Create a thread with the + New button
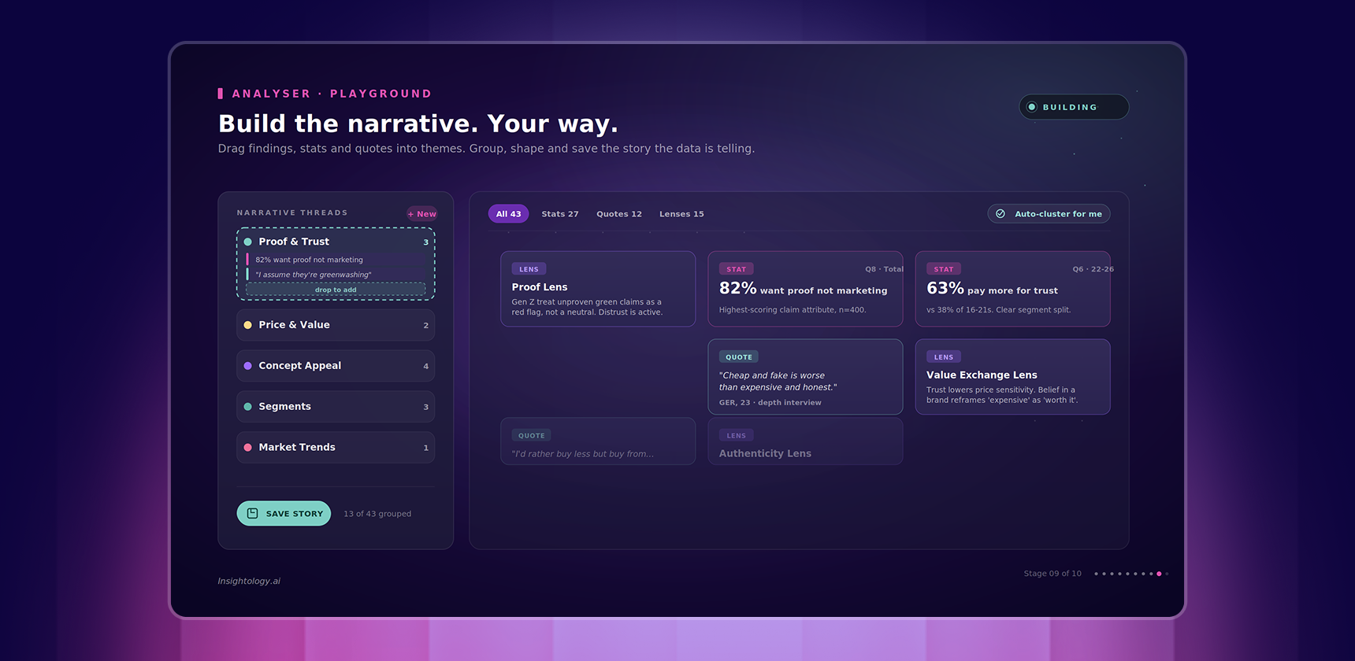 [422, 214]
